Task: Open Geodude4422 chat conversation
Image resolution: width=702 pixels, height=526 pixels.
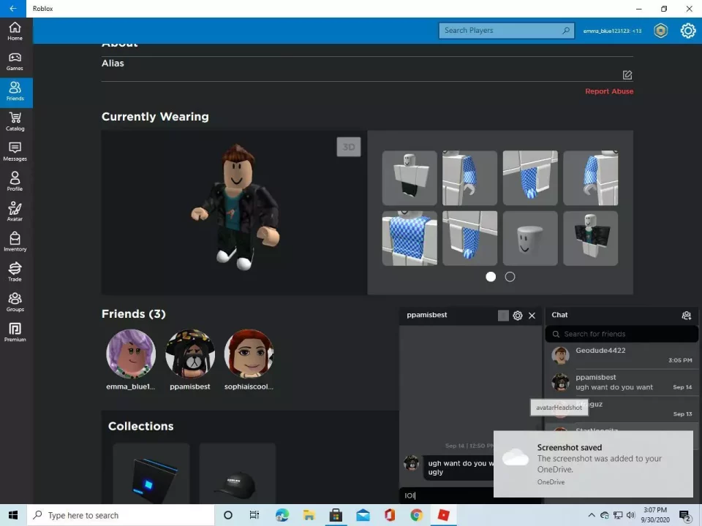Action: click(622, 356)
